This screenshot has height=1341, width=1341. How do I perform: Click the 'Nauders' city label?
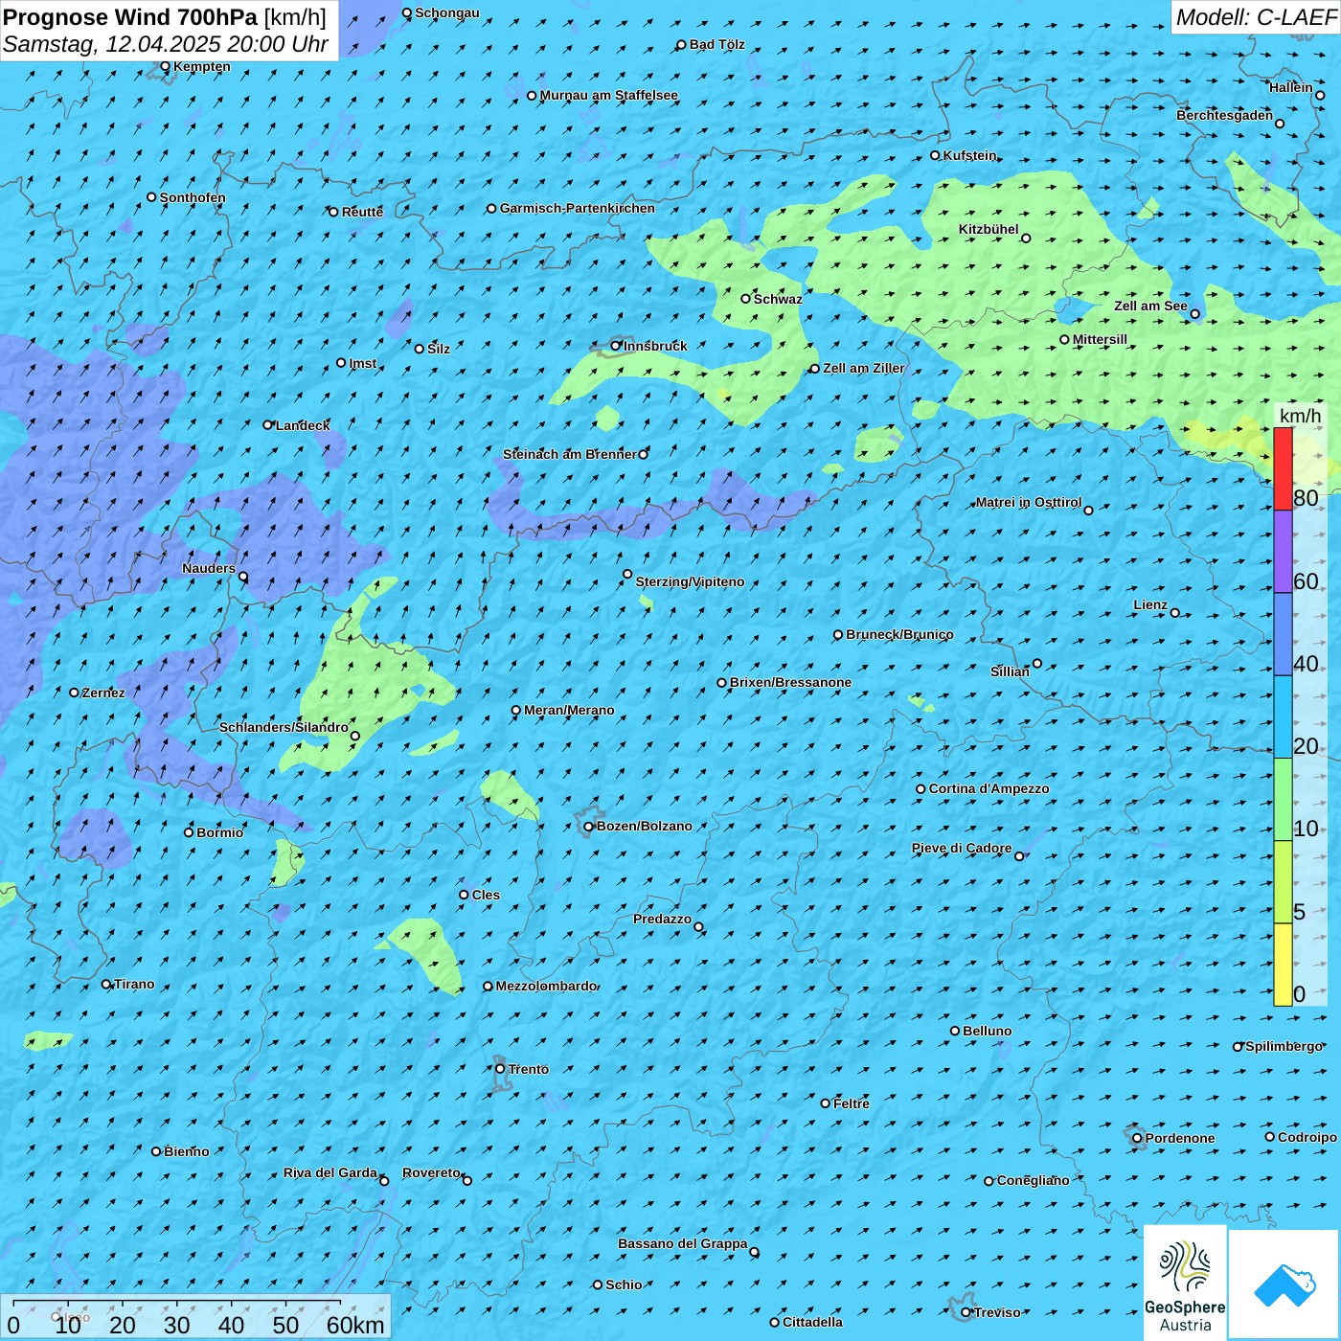pos(209,568)
